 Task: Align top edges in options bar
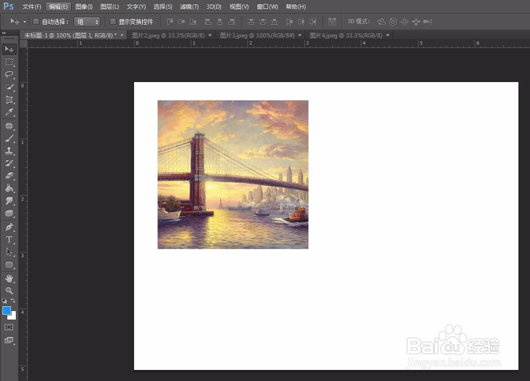point(170,22)
